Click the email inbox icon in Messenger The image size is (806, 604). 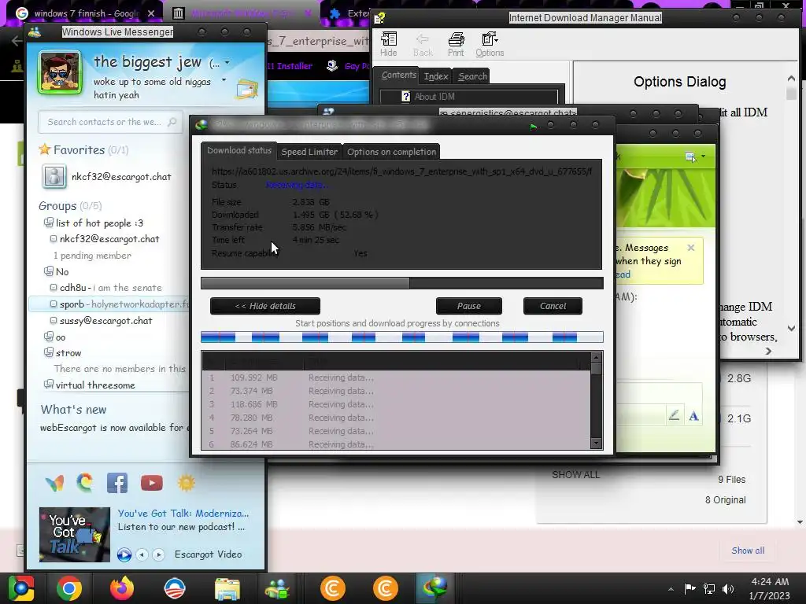pyautogui.click(x=246, y=90)
